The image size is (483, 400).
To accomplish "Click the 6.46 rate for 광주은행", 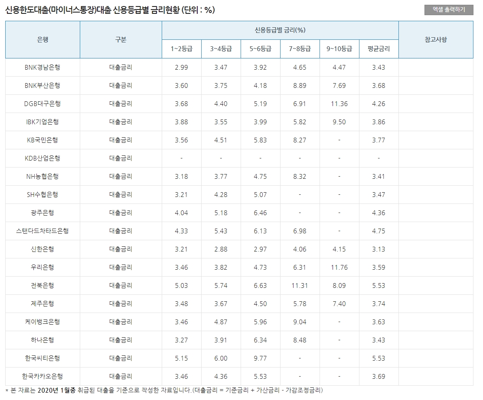I will click(x=260, y=213).
